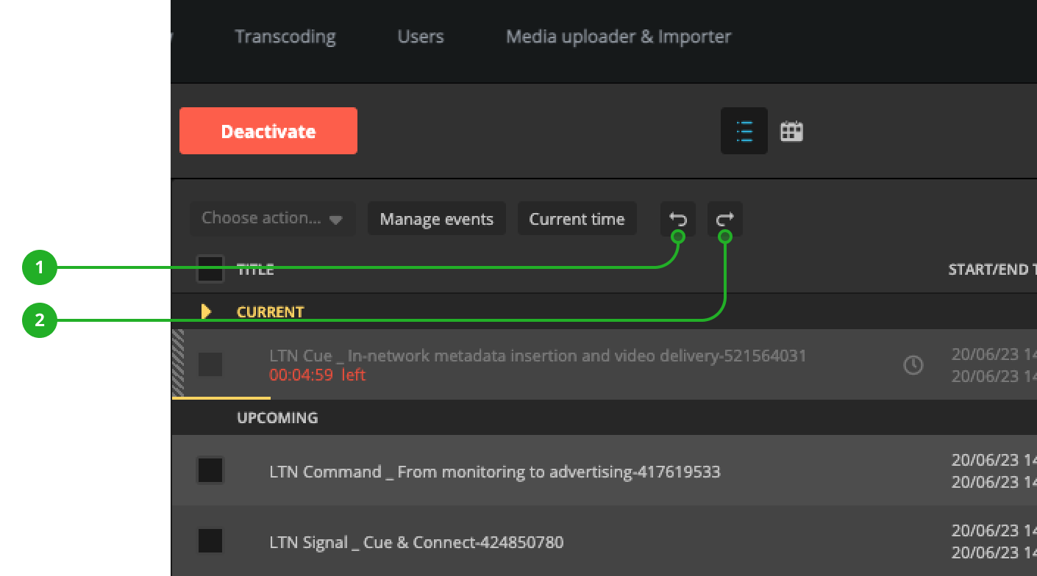Click the clock icon on current event
1037x576 pixels.
click(913, 365)
